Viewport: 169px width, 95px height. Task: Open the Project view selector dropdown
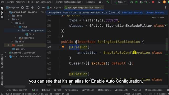coord(12,8)
